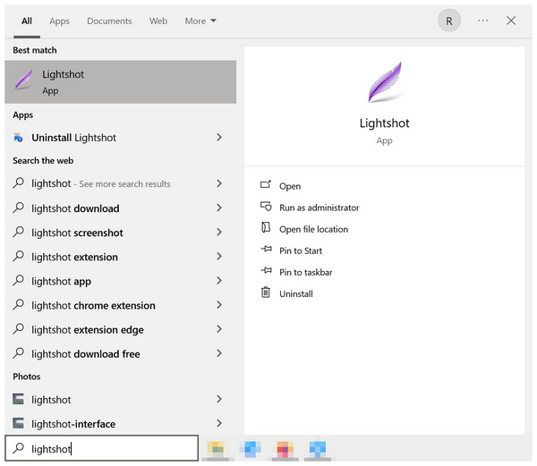Expand arrow for 'lightshot download'

click(x=219, y=208)
